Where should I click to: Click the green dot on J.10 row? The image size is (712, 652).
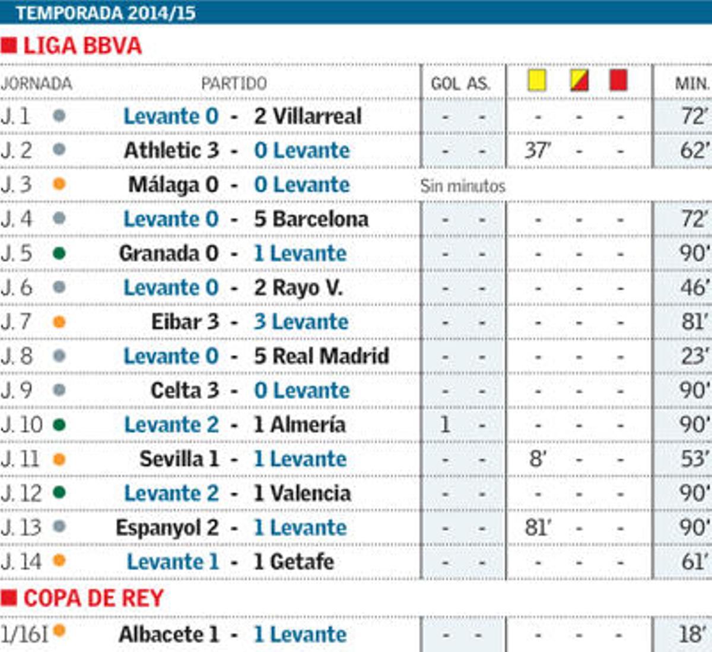tap(59, 425)
